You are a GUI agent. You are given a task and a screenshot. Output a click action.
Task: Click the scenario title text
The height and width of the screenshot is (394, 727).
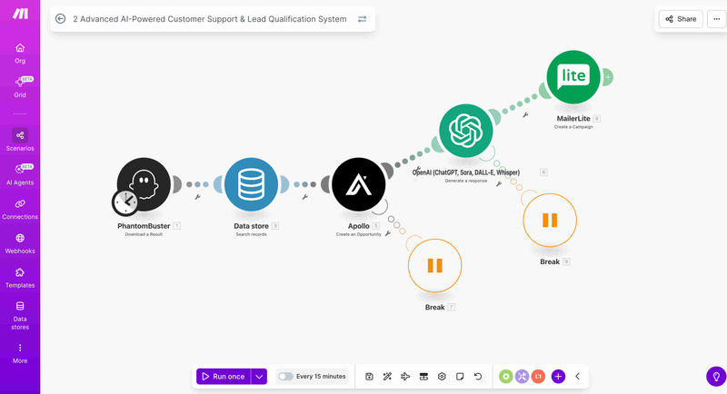(x=210, y=19)
